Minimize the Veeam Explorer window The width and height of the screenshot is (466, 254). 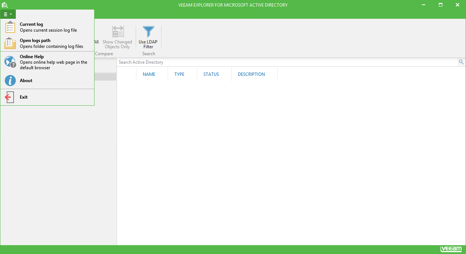coord(424,5)
